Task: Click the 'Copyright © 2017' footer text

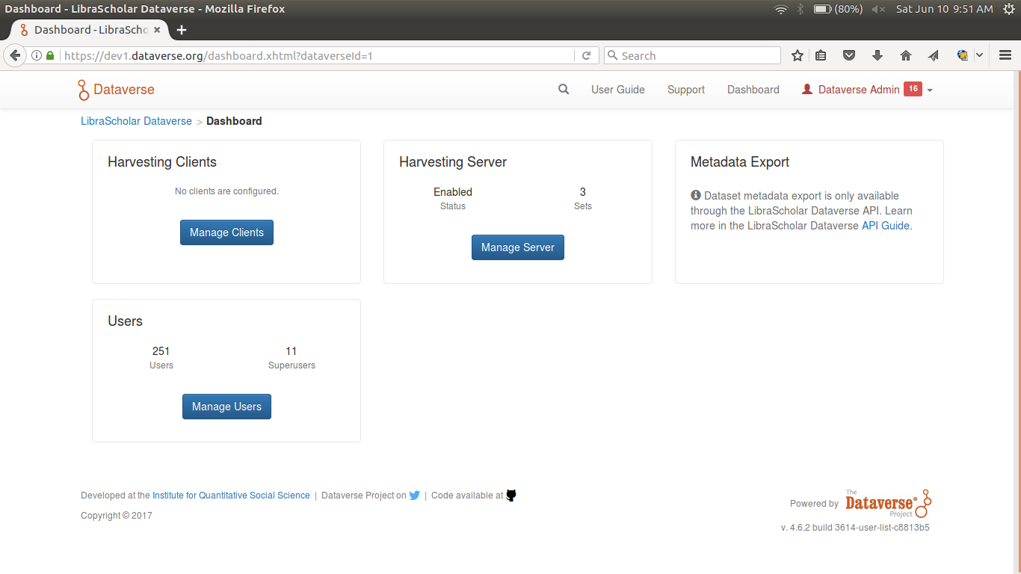Action: click(117, 516)
